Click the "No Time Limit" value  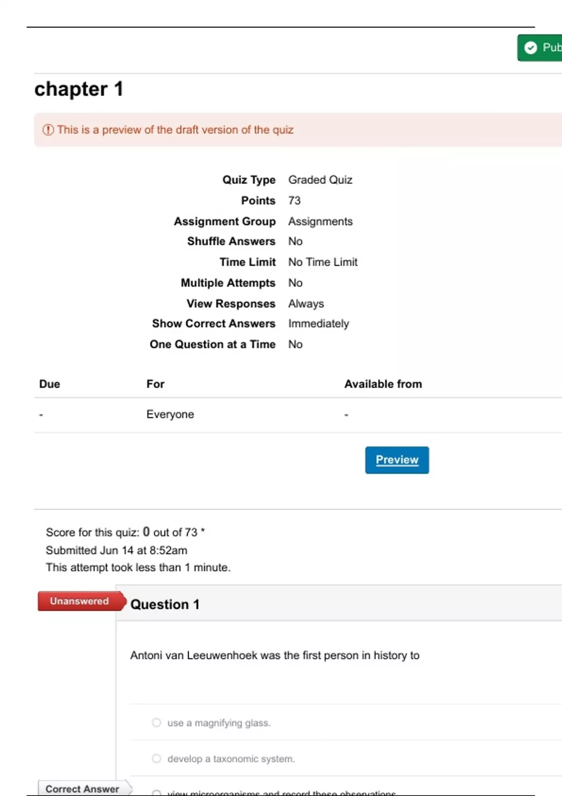tap(323, 262)
